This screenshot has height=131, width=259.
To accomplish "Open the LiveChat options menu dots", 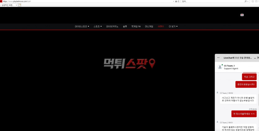I will click(218, 58).
